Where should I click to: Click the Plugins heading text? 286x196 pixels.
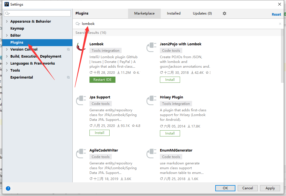82,13
